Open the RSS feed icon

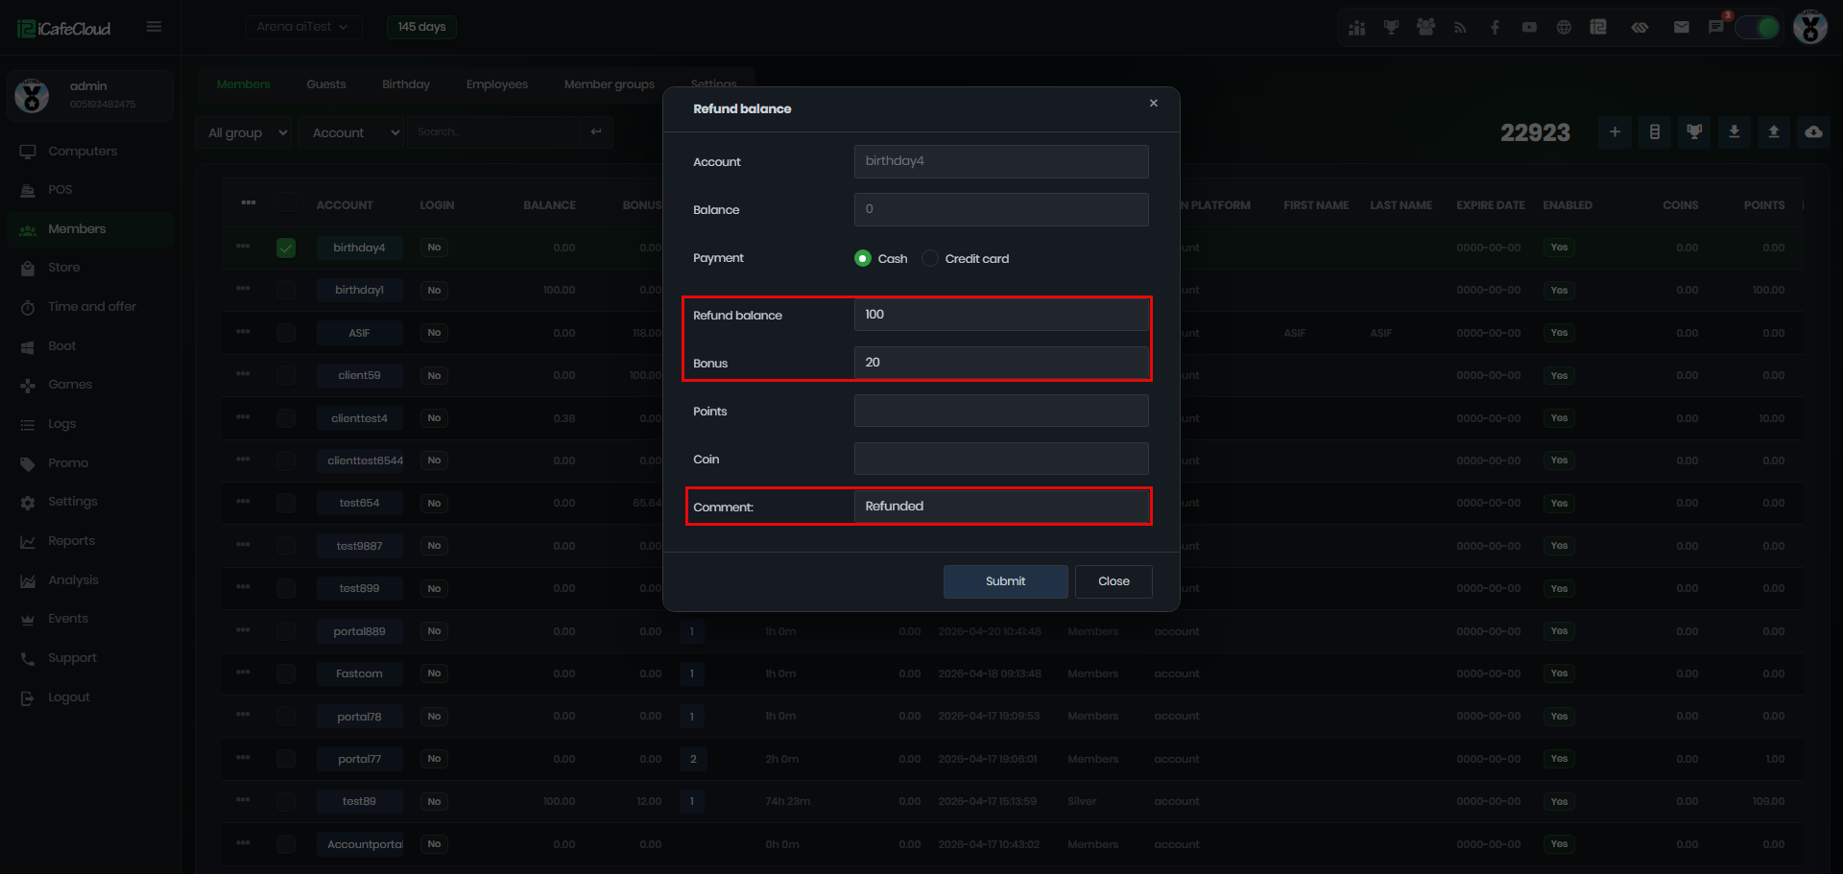pos(1460,27)
